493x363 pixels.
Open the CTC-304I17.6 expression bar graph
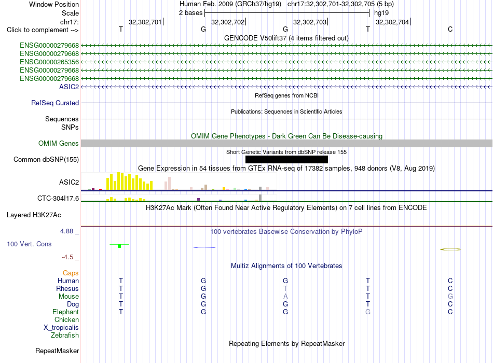coord(179,198)
